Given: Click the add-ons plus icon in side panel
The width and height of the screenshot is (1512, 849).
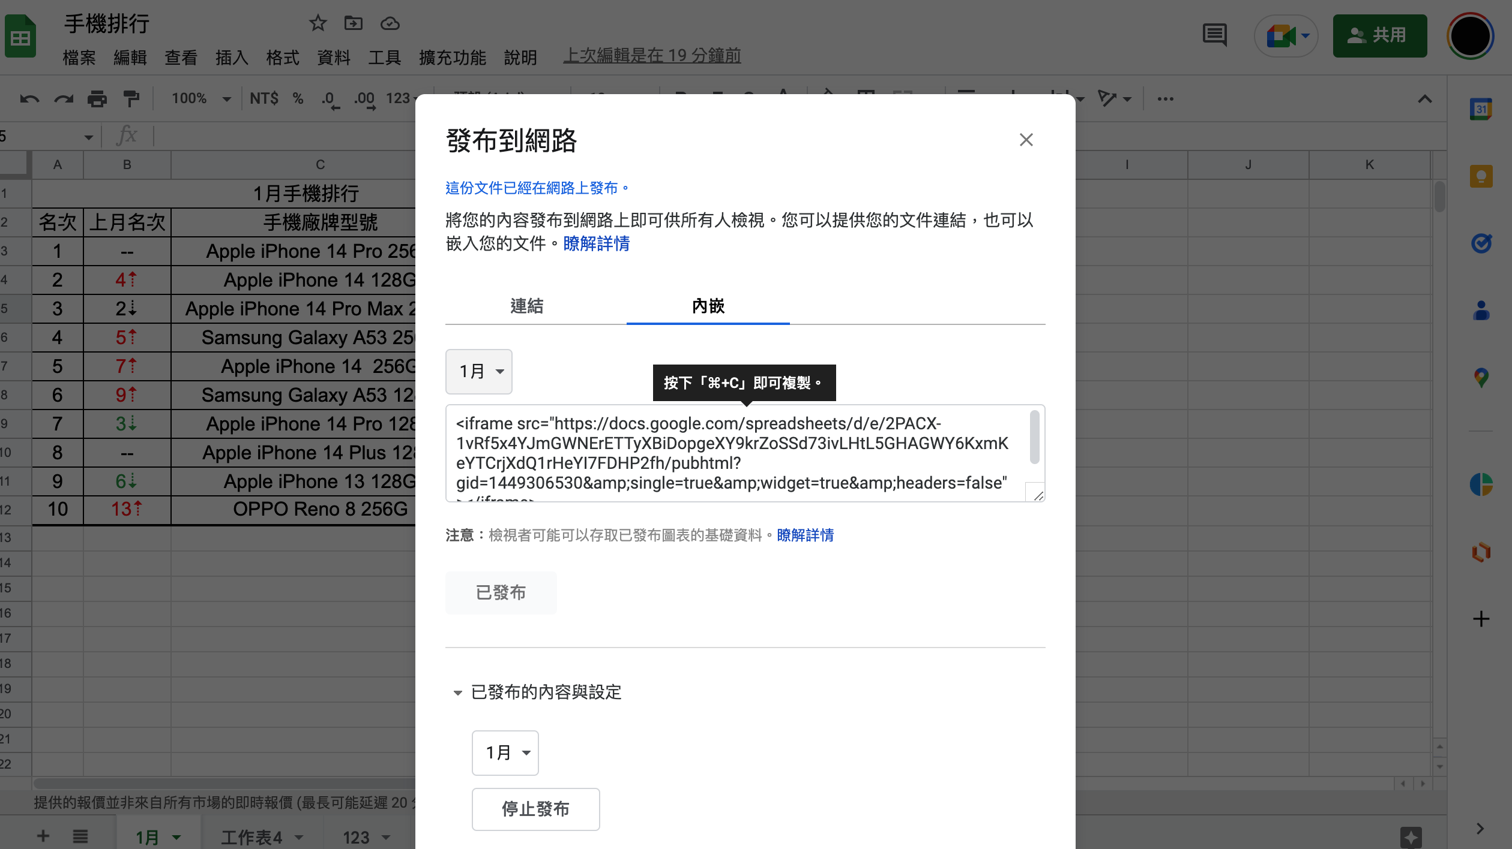Looking at the screenshot, I should 1481,619.
